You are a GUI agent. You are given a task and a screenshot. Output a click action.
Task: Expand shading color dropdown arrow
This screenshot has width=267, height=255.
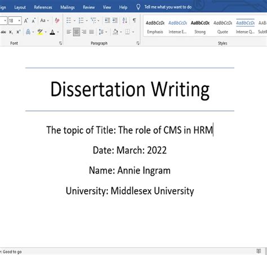(121, 32)
